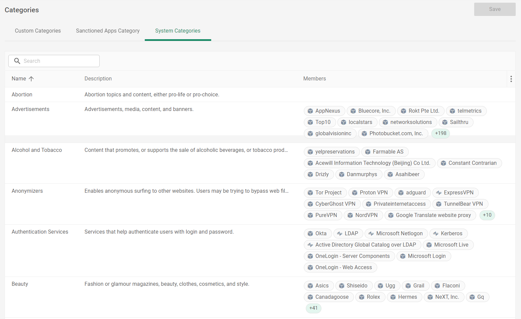Select the Alcohol and Tobacco category row

[x=37, y=150]
